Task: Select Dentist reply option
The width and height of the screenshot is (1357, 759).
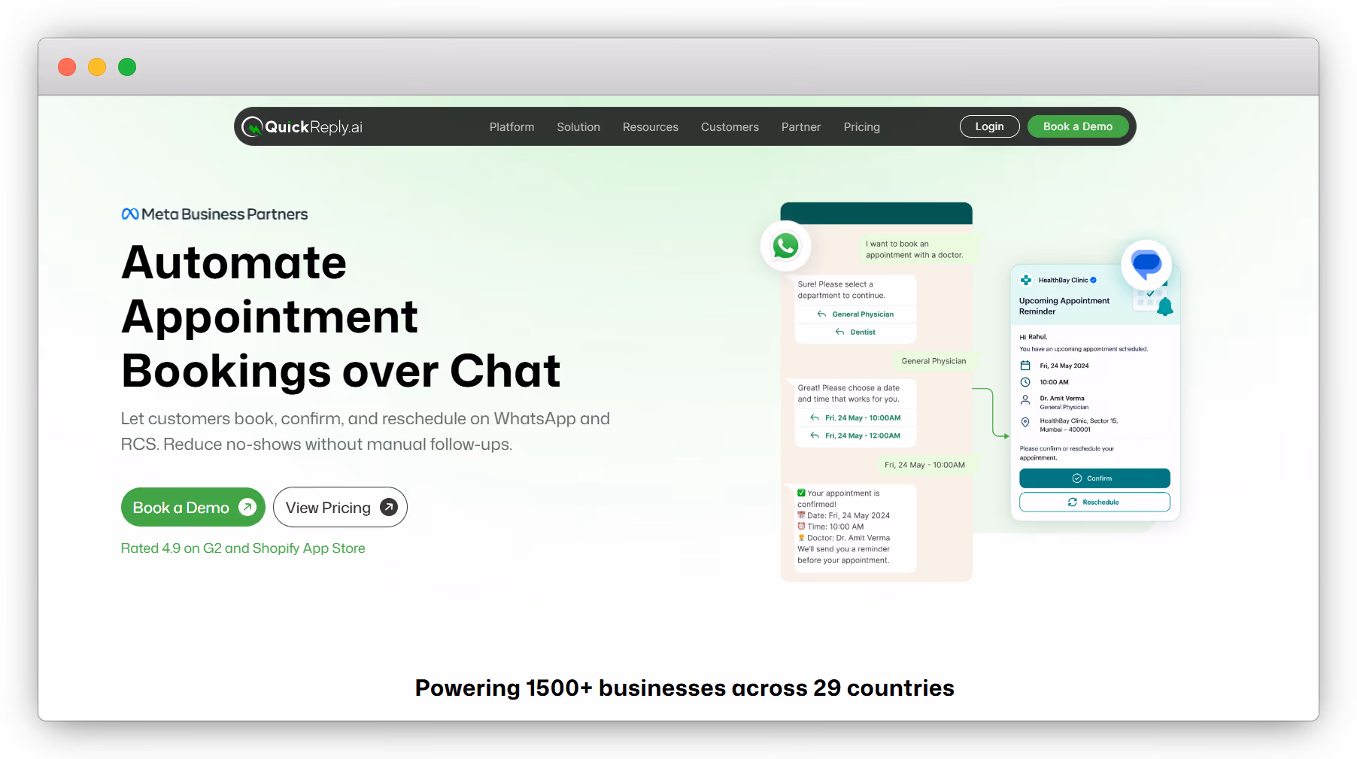Action: point(855,332)
